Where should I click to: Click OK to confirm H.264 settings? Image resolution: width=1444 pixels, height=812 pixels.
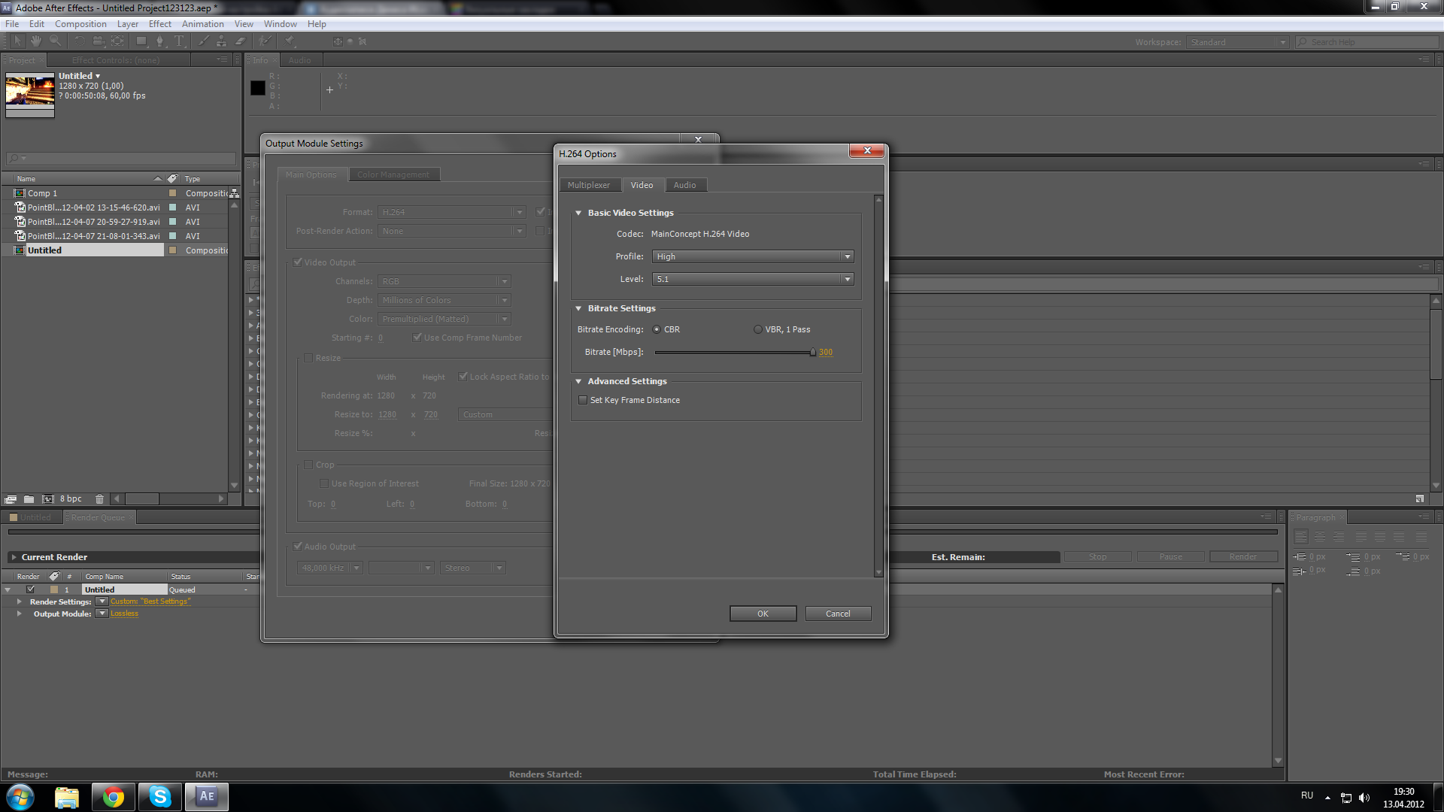tap(762, 613)
